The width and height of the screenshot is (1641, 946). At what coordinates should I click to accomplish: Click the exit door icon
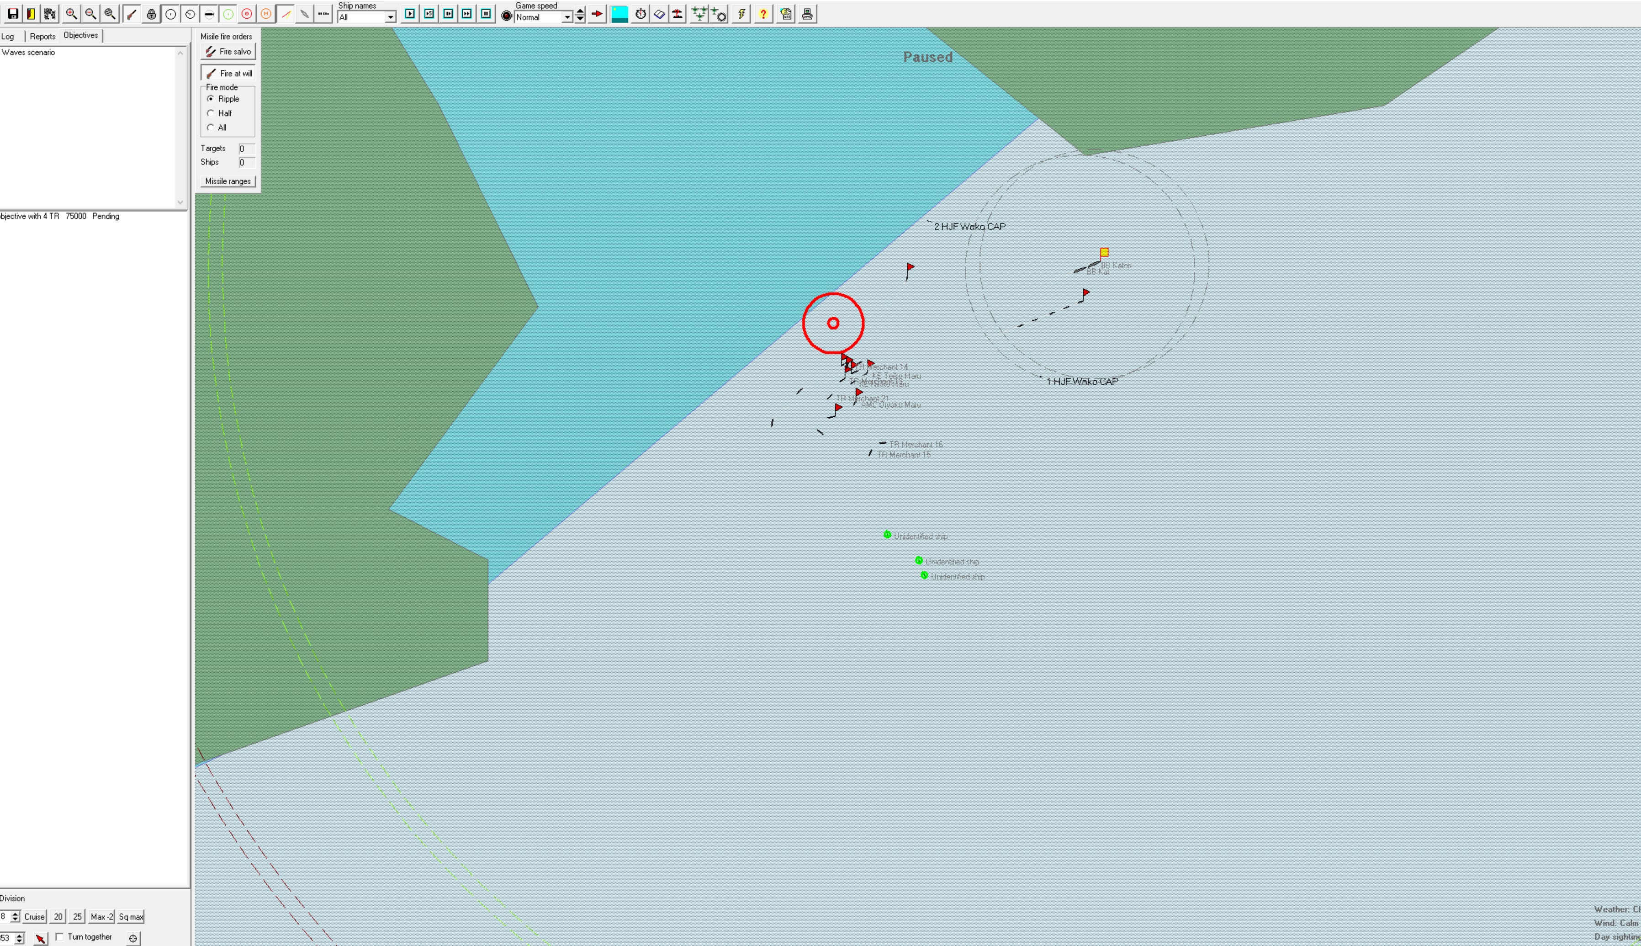(31, 14)
